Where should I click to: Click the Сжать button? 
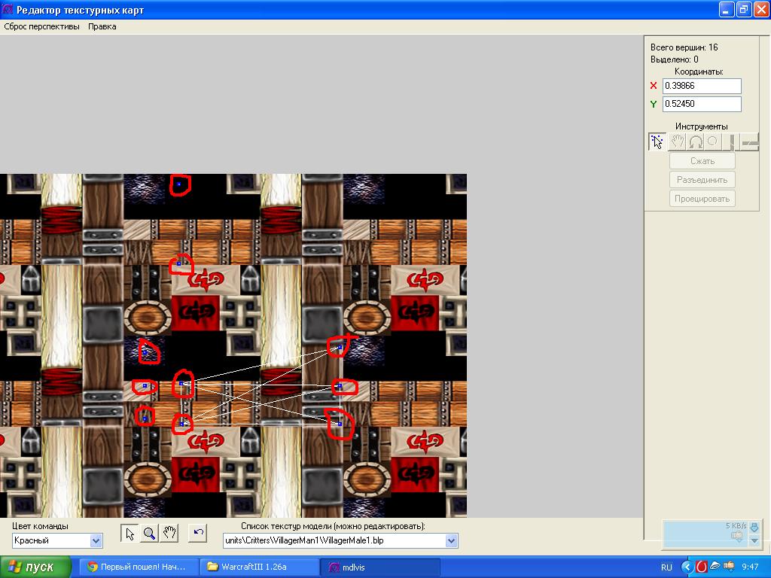click(702, 161)
